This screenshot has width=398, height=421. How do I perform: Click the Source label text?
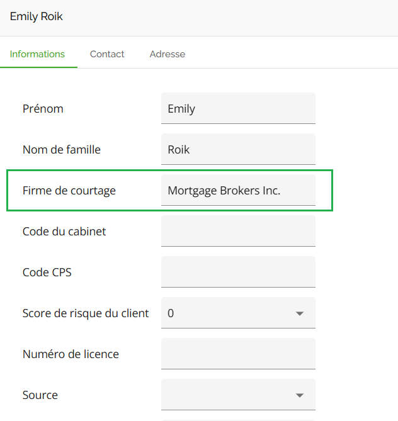point(40,395)
